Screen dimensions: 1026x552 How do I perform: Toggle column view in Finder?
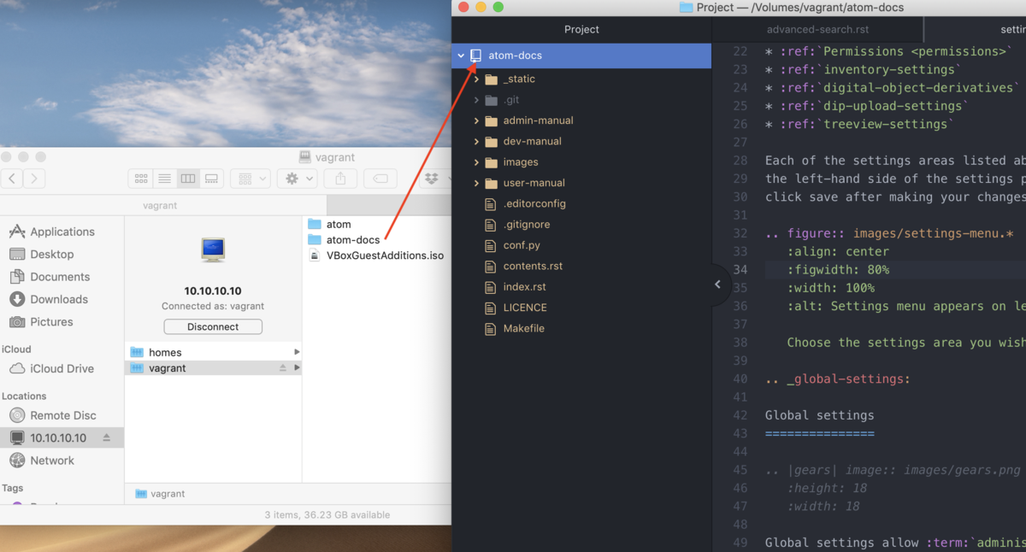coord(188,179)
